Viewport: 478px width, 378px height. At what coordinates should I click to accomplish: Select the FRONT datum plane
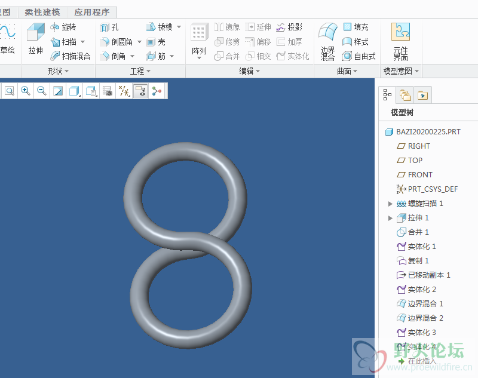coord(414,175)
